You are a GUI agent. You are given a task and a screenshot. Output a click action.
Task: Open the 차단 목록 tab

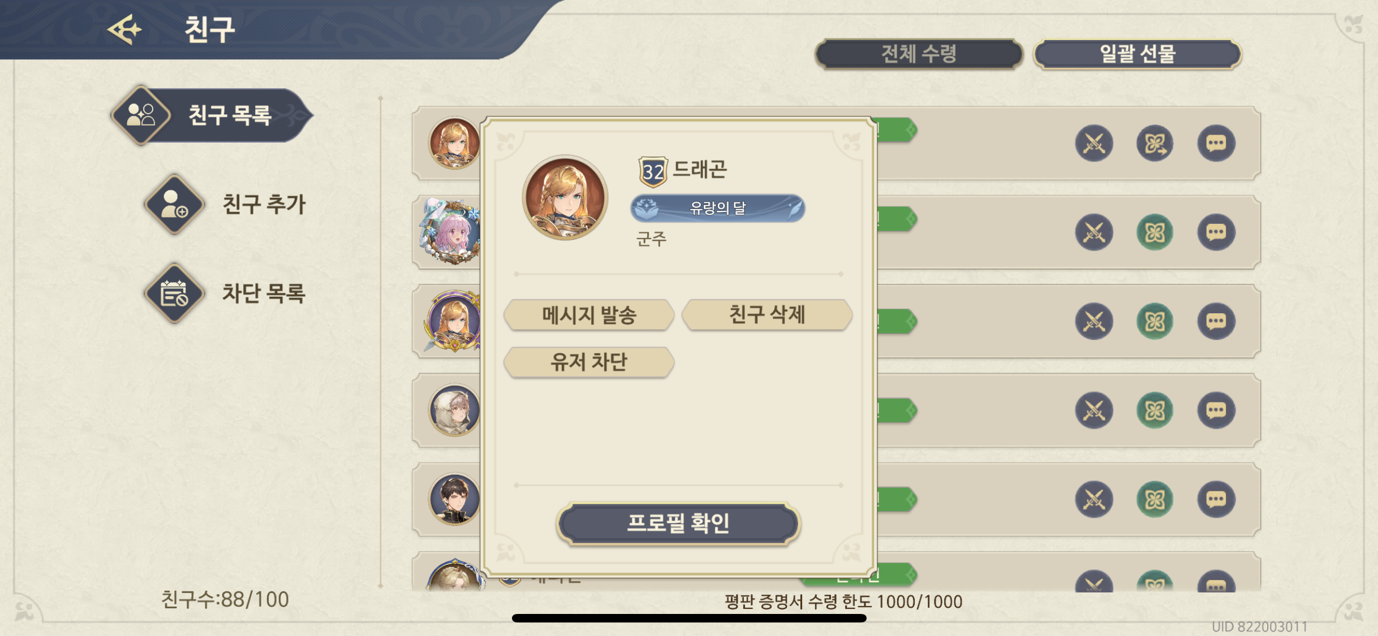point(225,293)
